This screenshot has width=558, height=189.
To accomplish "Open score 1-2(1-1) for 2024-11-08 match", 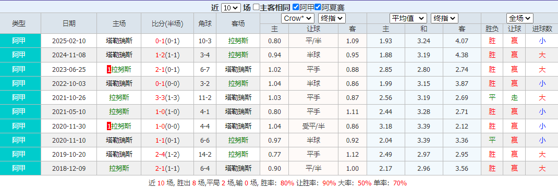I will (167, 55).
